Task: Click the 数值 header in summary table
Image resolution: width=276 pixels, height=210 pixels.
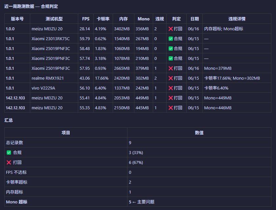Action: pos(199,133)
